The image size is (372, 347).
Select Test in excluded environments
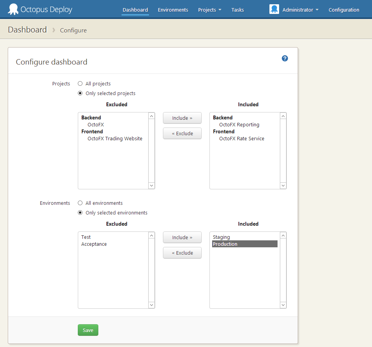(86, 237)
